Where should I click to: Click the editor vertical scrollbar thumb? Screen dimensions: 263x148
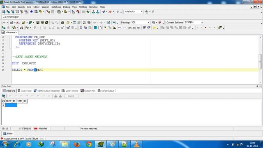pos(260,62)
